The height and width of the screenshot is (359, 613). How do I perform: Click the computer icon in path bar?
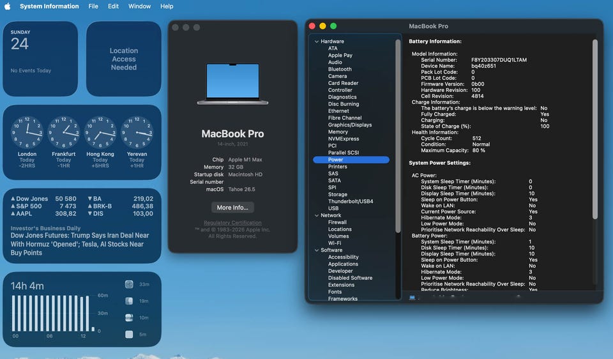(x=412, y=298)
